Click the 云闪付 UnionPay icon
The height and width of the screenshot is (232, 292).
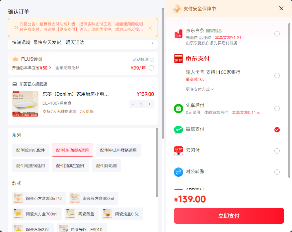tap(179, 151)
